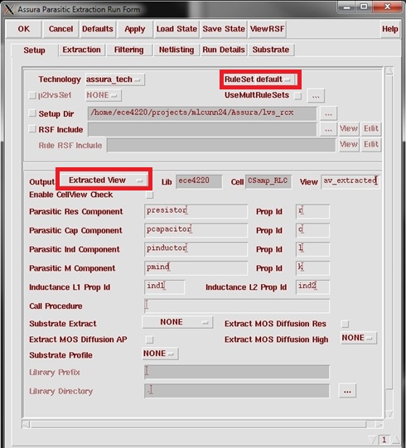This screenshot has height=448, width=406.
Task: Click the Cell CSamp_RLC field
Action: 268,181
